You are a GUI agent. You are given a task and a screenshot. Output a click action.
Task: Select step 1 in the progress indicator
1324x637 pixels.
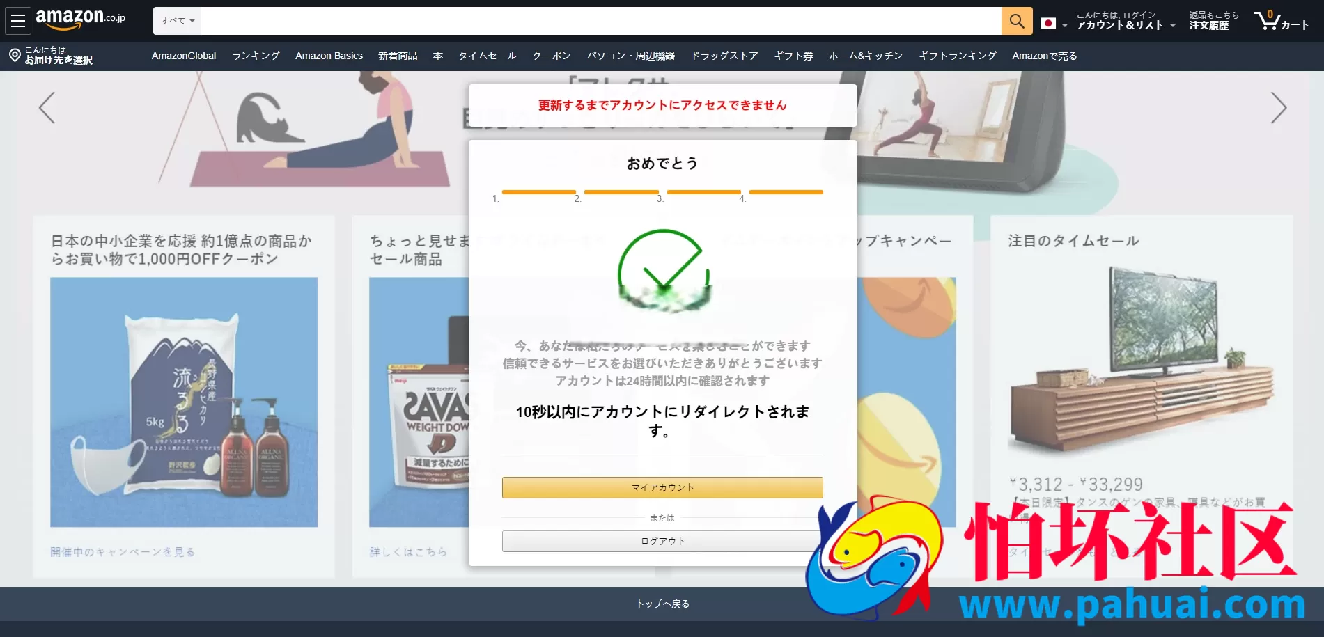538,192
